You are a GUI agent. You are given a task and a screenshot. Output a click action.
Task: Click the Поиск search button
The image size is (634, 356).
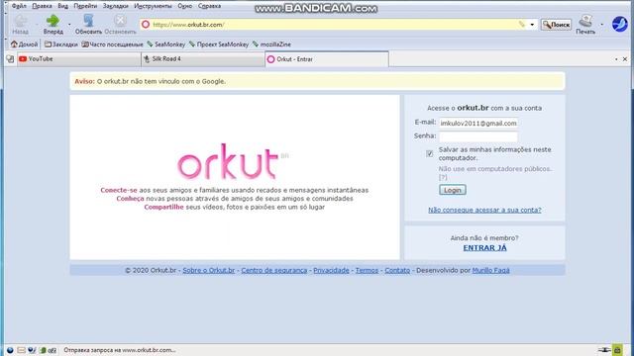pyautogui.click(x=556, y=25)
